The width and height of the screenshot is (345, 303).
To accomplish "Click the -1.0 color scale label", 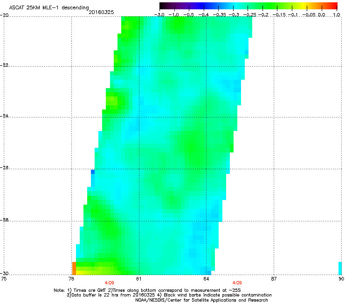I will 174,15.
